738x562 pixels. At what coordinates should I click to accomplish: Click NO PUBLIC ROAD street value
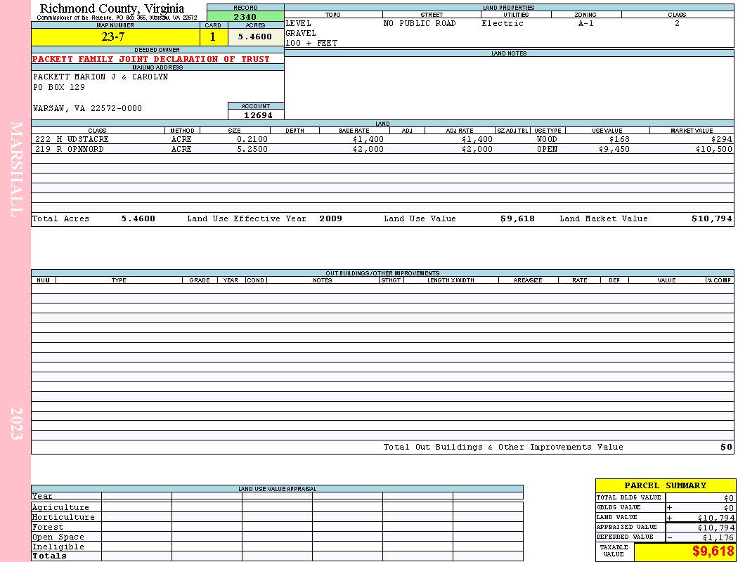point(420,23)
